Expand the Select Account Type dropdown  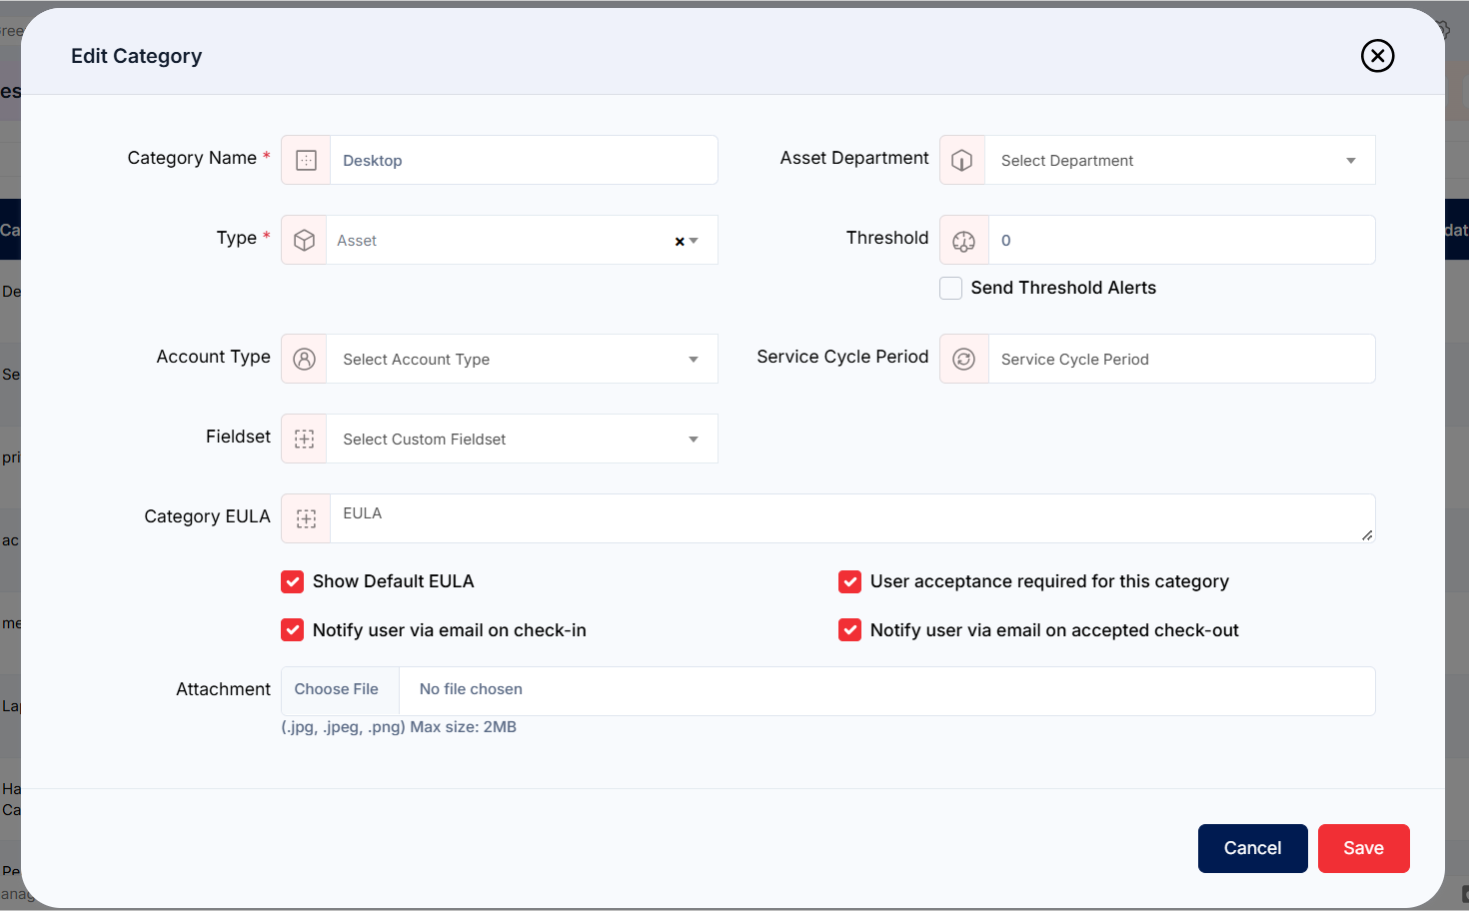tap(522, 359)
